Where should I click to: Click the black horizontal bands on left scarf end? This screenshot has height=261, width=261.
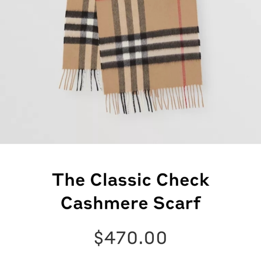81,28
